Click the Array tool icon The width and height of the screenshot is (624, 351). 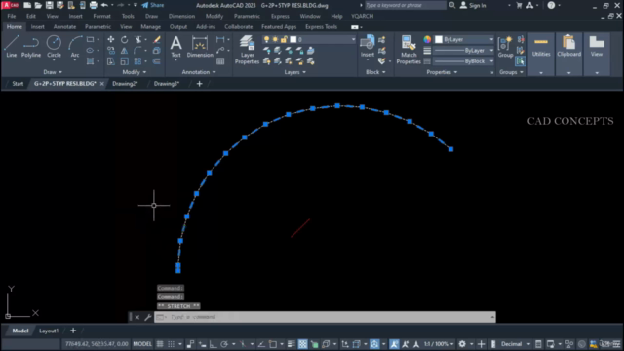tap(138, 61)
